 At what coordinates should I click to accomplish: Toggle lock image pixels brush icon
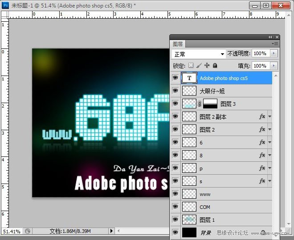pyautogui.click(x=199, y=65)
